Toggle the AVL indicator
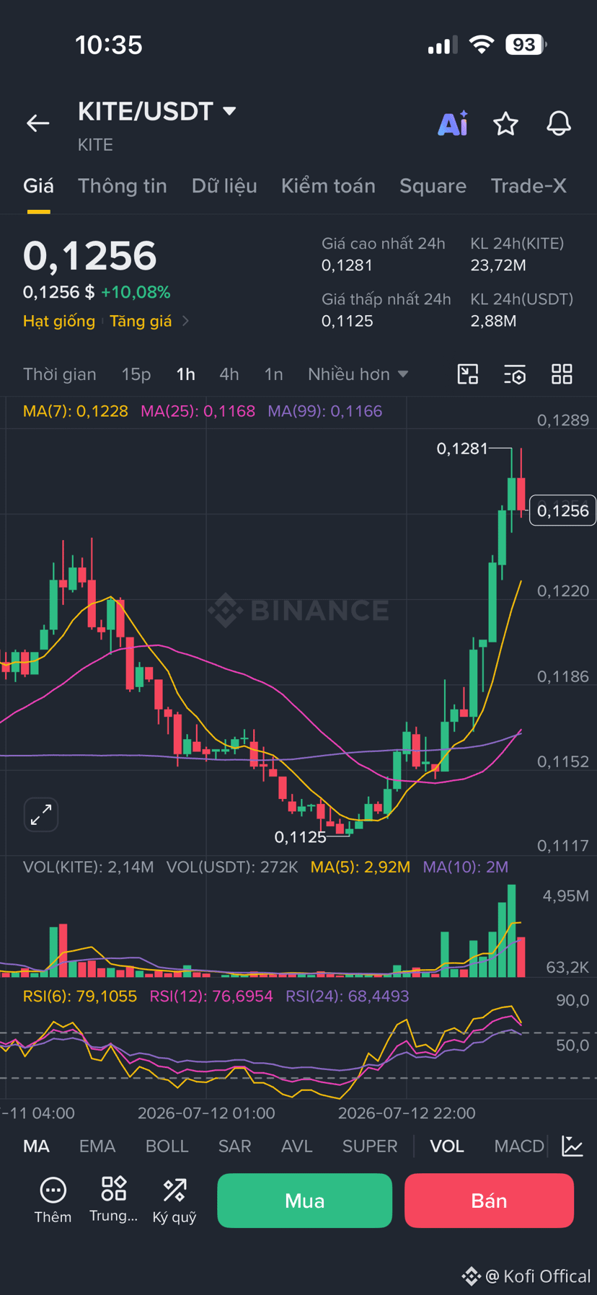Screen dimensions: 597x1295 (x=297, y=1146)
